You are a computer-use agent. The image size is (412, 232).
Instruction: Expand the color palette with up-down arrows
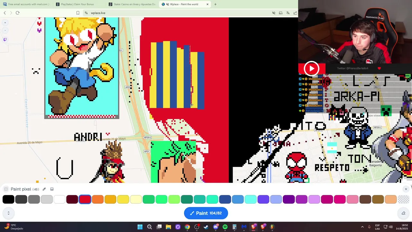click(8, 213)
